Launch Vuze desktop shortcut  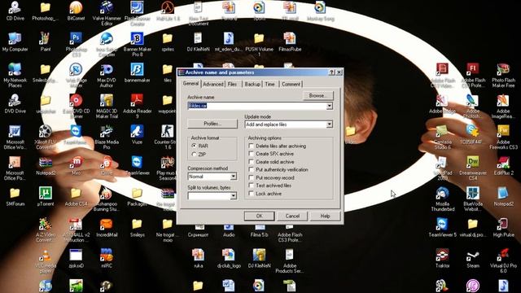click(137, 134)
